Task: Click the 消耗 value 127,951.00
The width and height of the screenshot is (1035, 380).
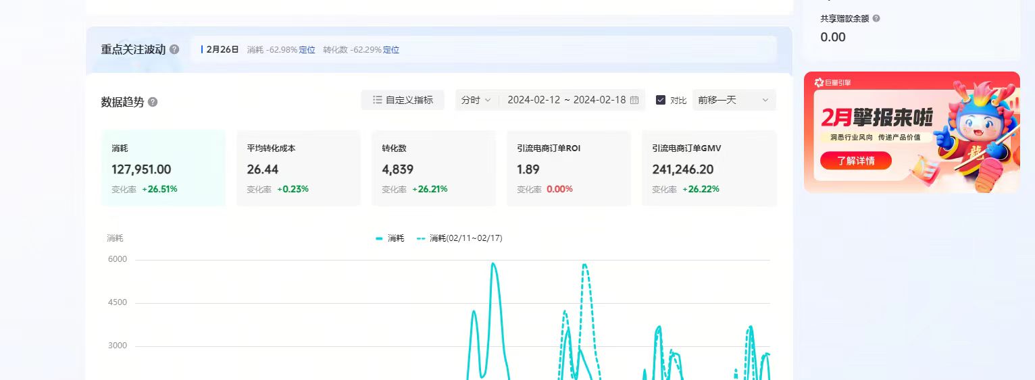Action: (x=141, y=169)
